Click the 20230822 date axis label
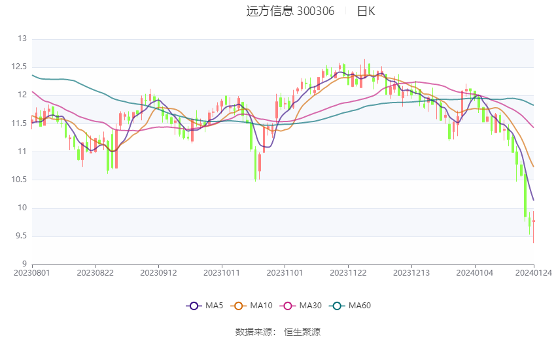The image size is (556, 337). tap(95, 273)
